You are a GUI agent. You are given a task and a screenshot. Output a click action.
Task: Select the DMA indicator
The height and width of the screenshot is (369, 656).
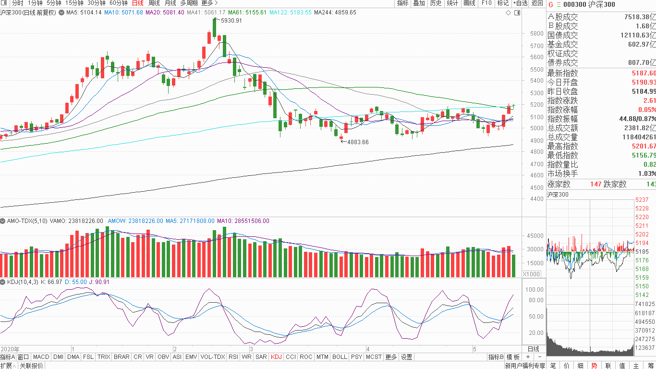[73, 357]
